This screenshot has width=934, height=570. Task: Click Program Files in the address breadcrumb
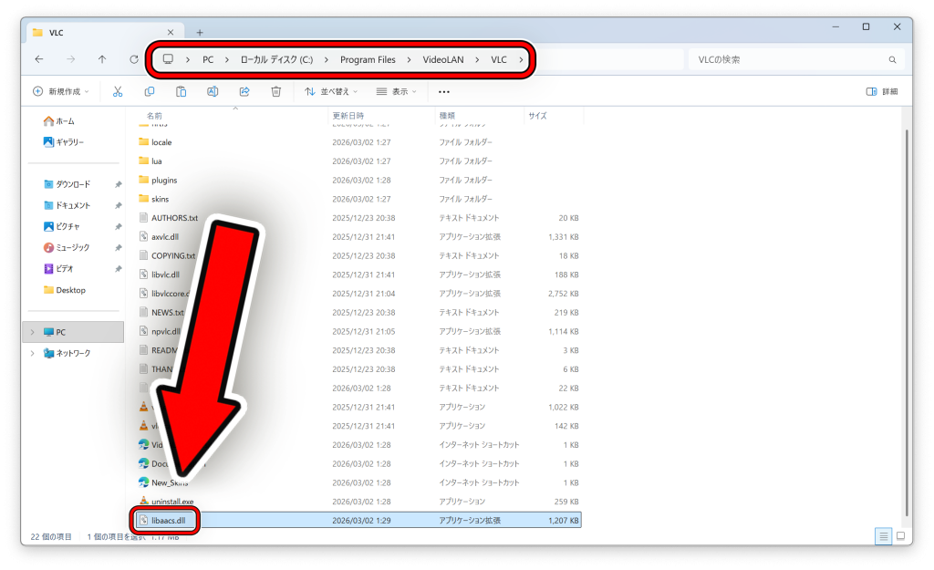coord(368,59)
